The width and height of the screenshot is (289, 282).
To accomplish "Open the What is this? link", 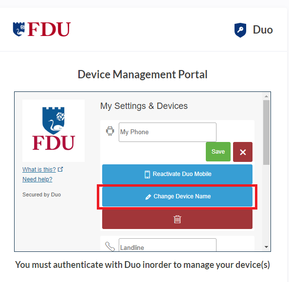I will [39, 170].
